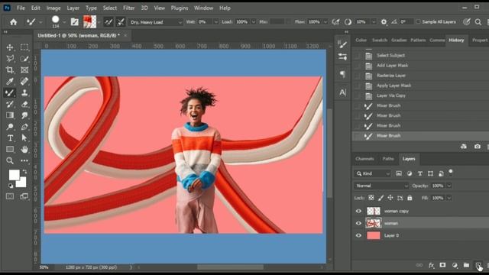Enable Sample All Layers checkbox
The width and height of the screenshot is (489, 275).
tap(418, 22)
